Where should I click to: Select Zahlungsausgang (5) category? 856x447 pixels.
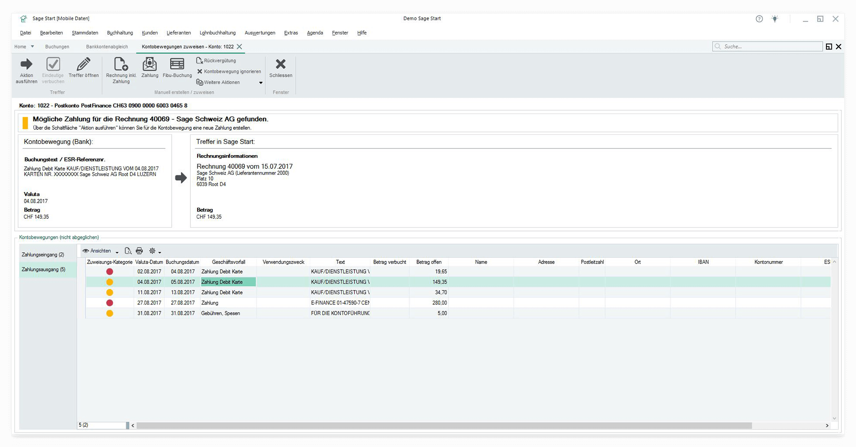48,270
